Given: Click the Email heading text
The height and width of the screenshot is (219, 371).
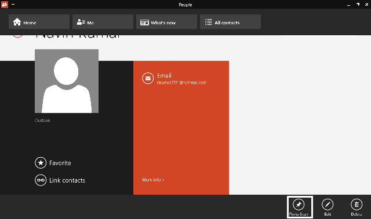Looking at the screenshot, I should click(164, 76).
